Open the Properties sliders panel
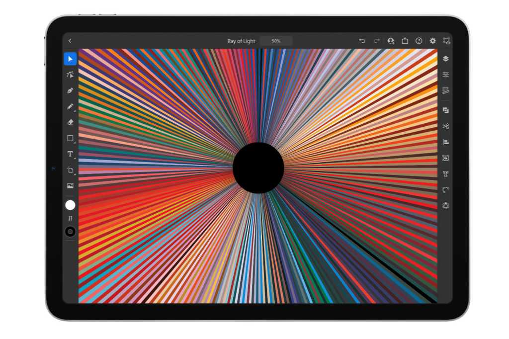 [x=446, y=75]
